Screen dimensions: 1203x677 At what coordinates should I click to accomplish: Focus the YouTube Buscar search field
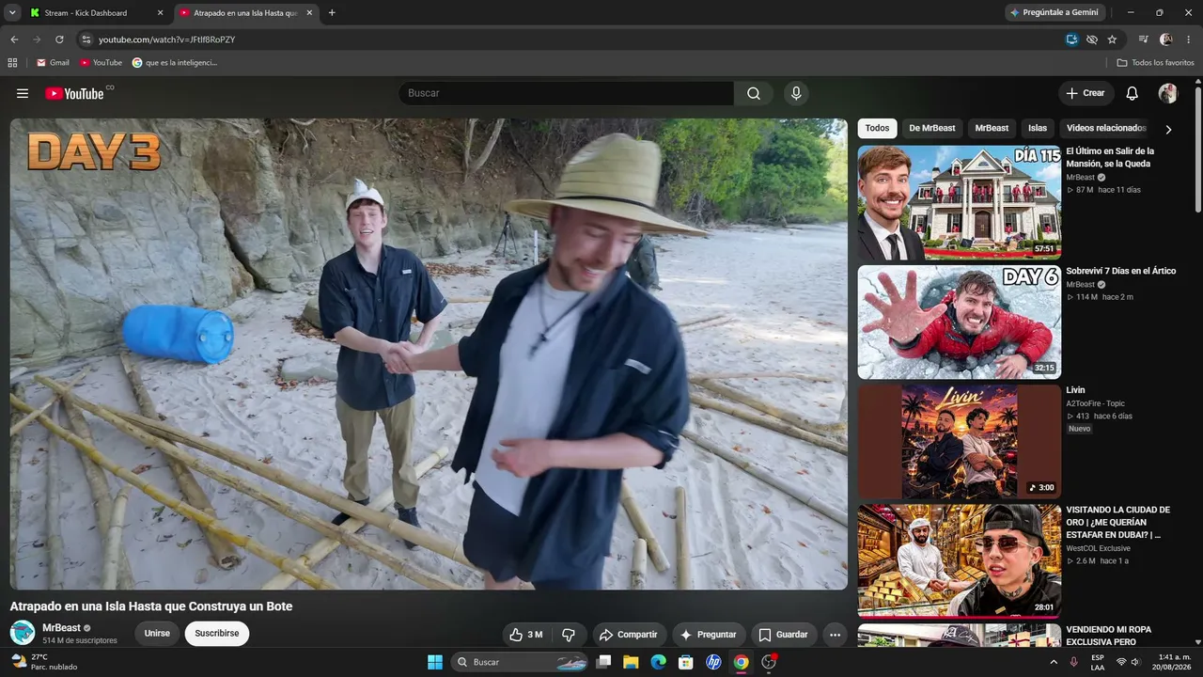pyautogui.click(x=566, y=93)
